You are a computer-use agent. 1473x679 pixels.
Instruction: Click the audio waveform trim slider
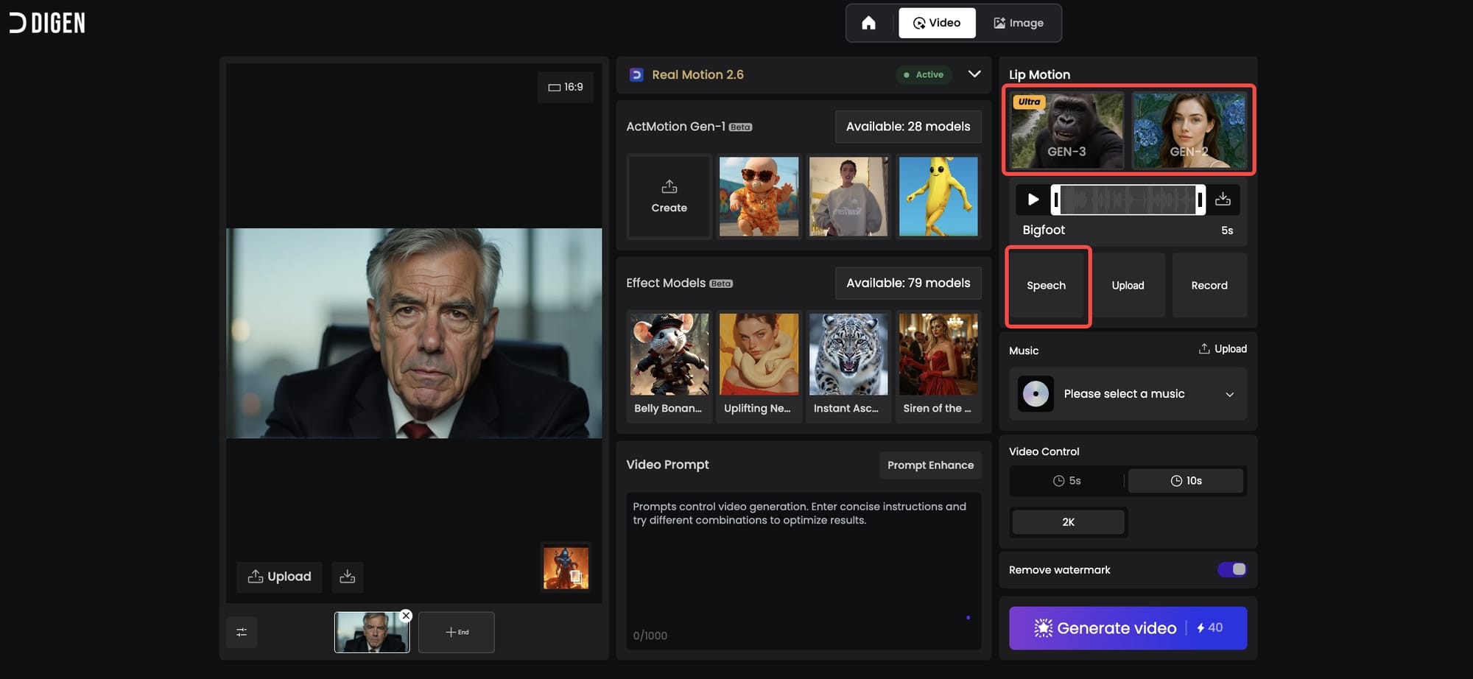pyautogui.click(x=1128, y=200)
